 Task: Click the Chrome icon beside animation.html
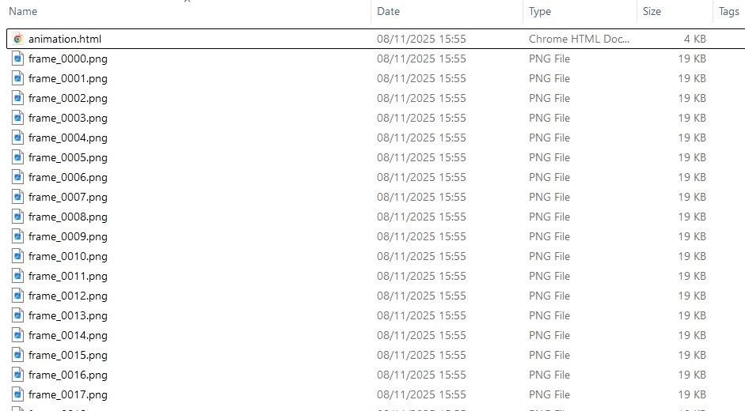pos(18,39)
